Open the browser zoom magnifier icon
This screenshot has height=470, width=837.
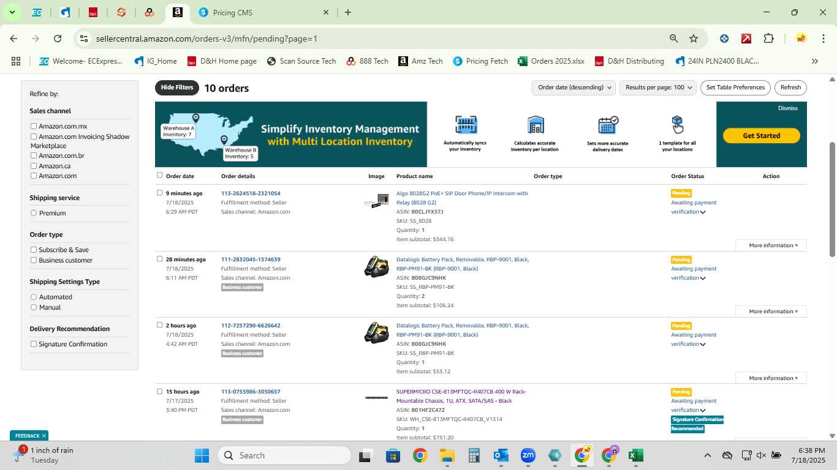pyautogui.click(x=673, y=39)
